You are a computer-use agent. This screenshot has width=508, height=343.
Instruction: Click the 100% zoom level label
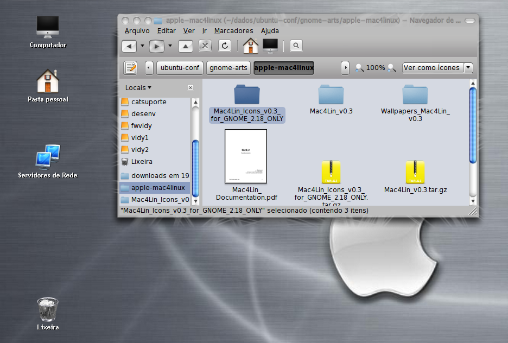pyautogui.click(x=376, y=68)
